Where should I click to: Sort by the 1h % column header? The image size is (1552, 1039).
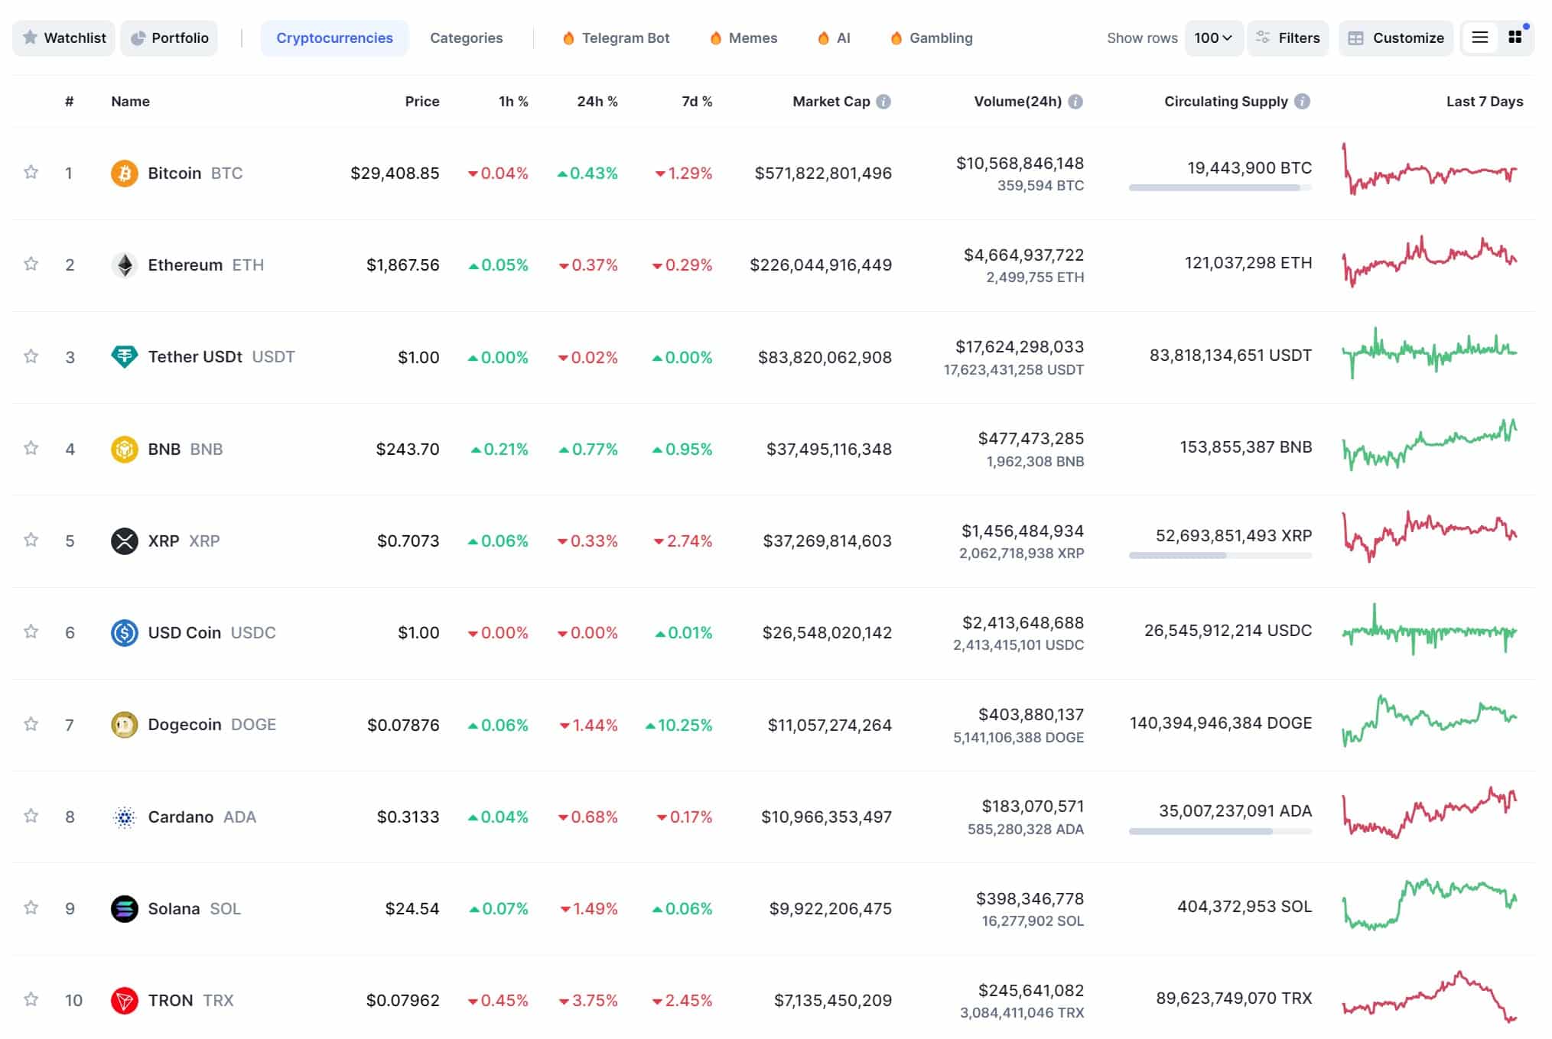pyautogui.click(x=513, y=102)
